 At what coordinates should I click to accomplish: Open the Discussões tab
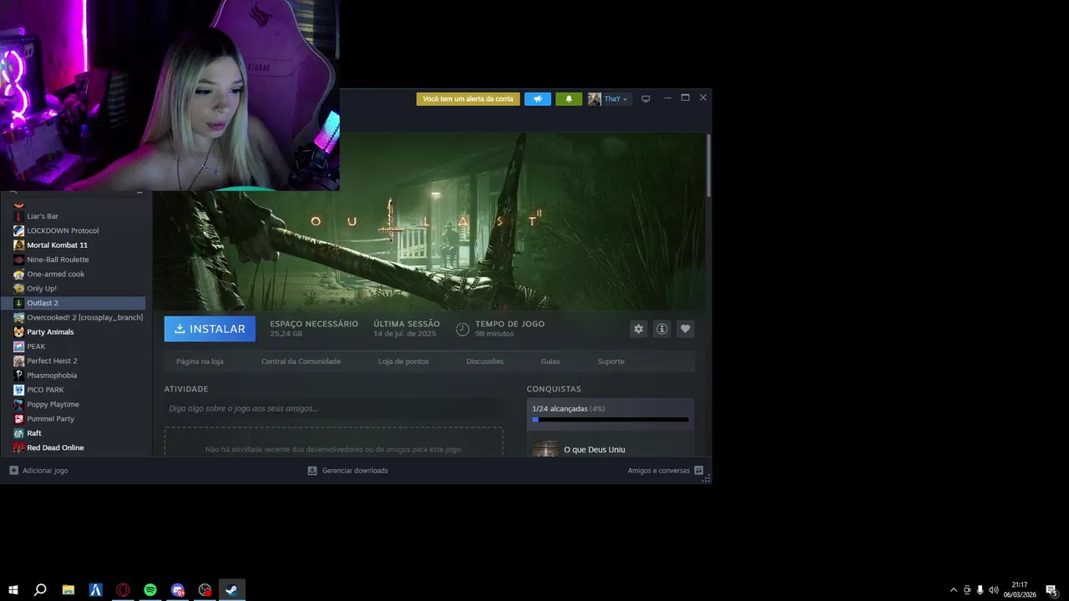point(484,361)
